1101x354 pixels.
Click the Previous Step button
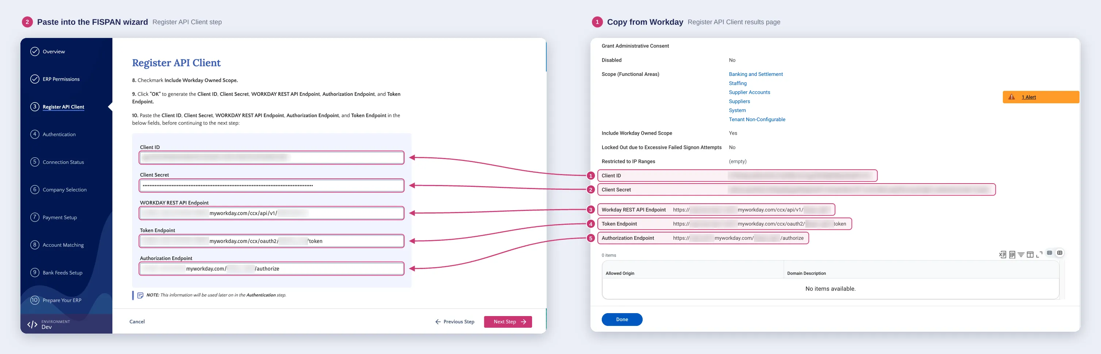pyautogui.click(x=455, y=322)
